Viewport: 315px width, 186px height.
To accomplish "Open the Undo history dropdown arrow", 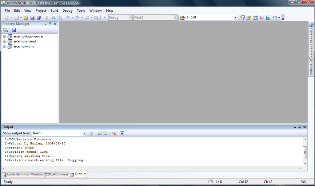I will pyautogui.click(x=72, y=18).
